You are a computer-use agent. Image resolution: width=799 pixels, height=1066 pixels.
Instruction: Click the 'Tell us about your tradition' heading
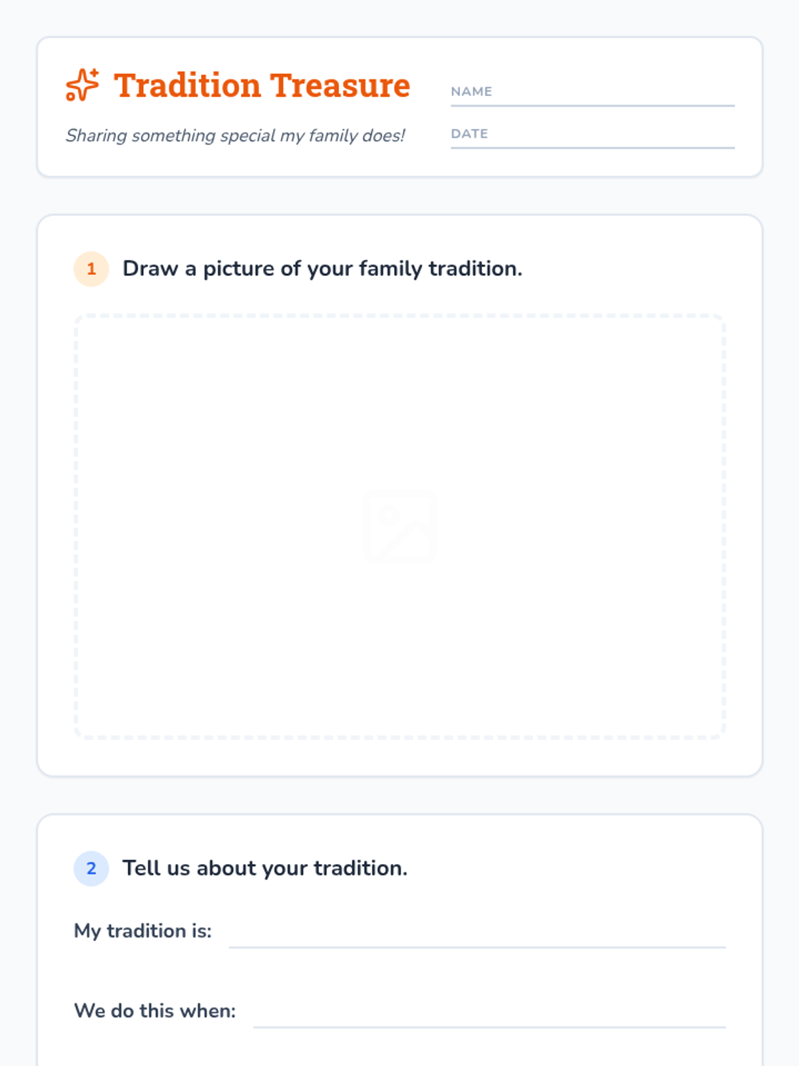[265, 868]
